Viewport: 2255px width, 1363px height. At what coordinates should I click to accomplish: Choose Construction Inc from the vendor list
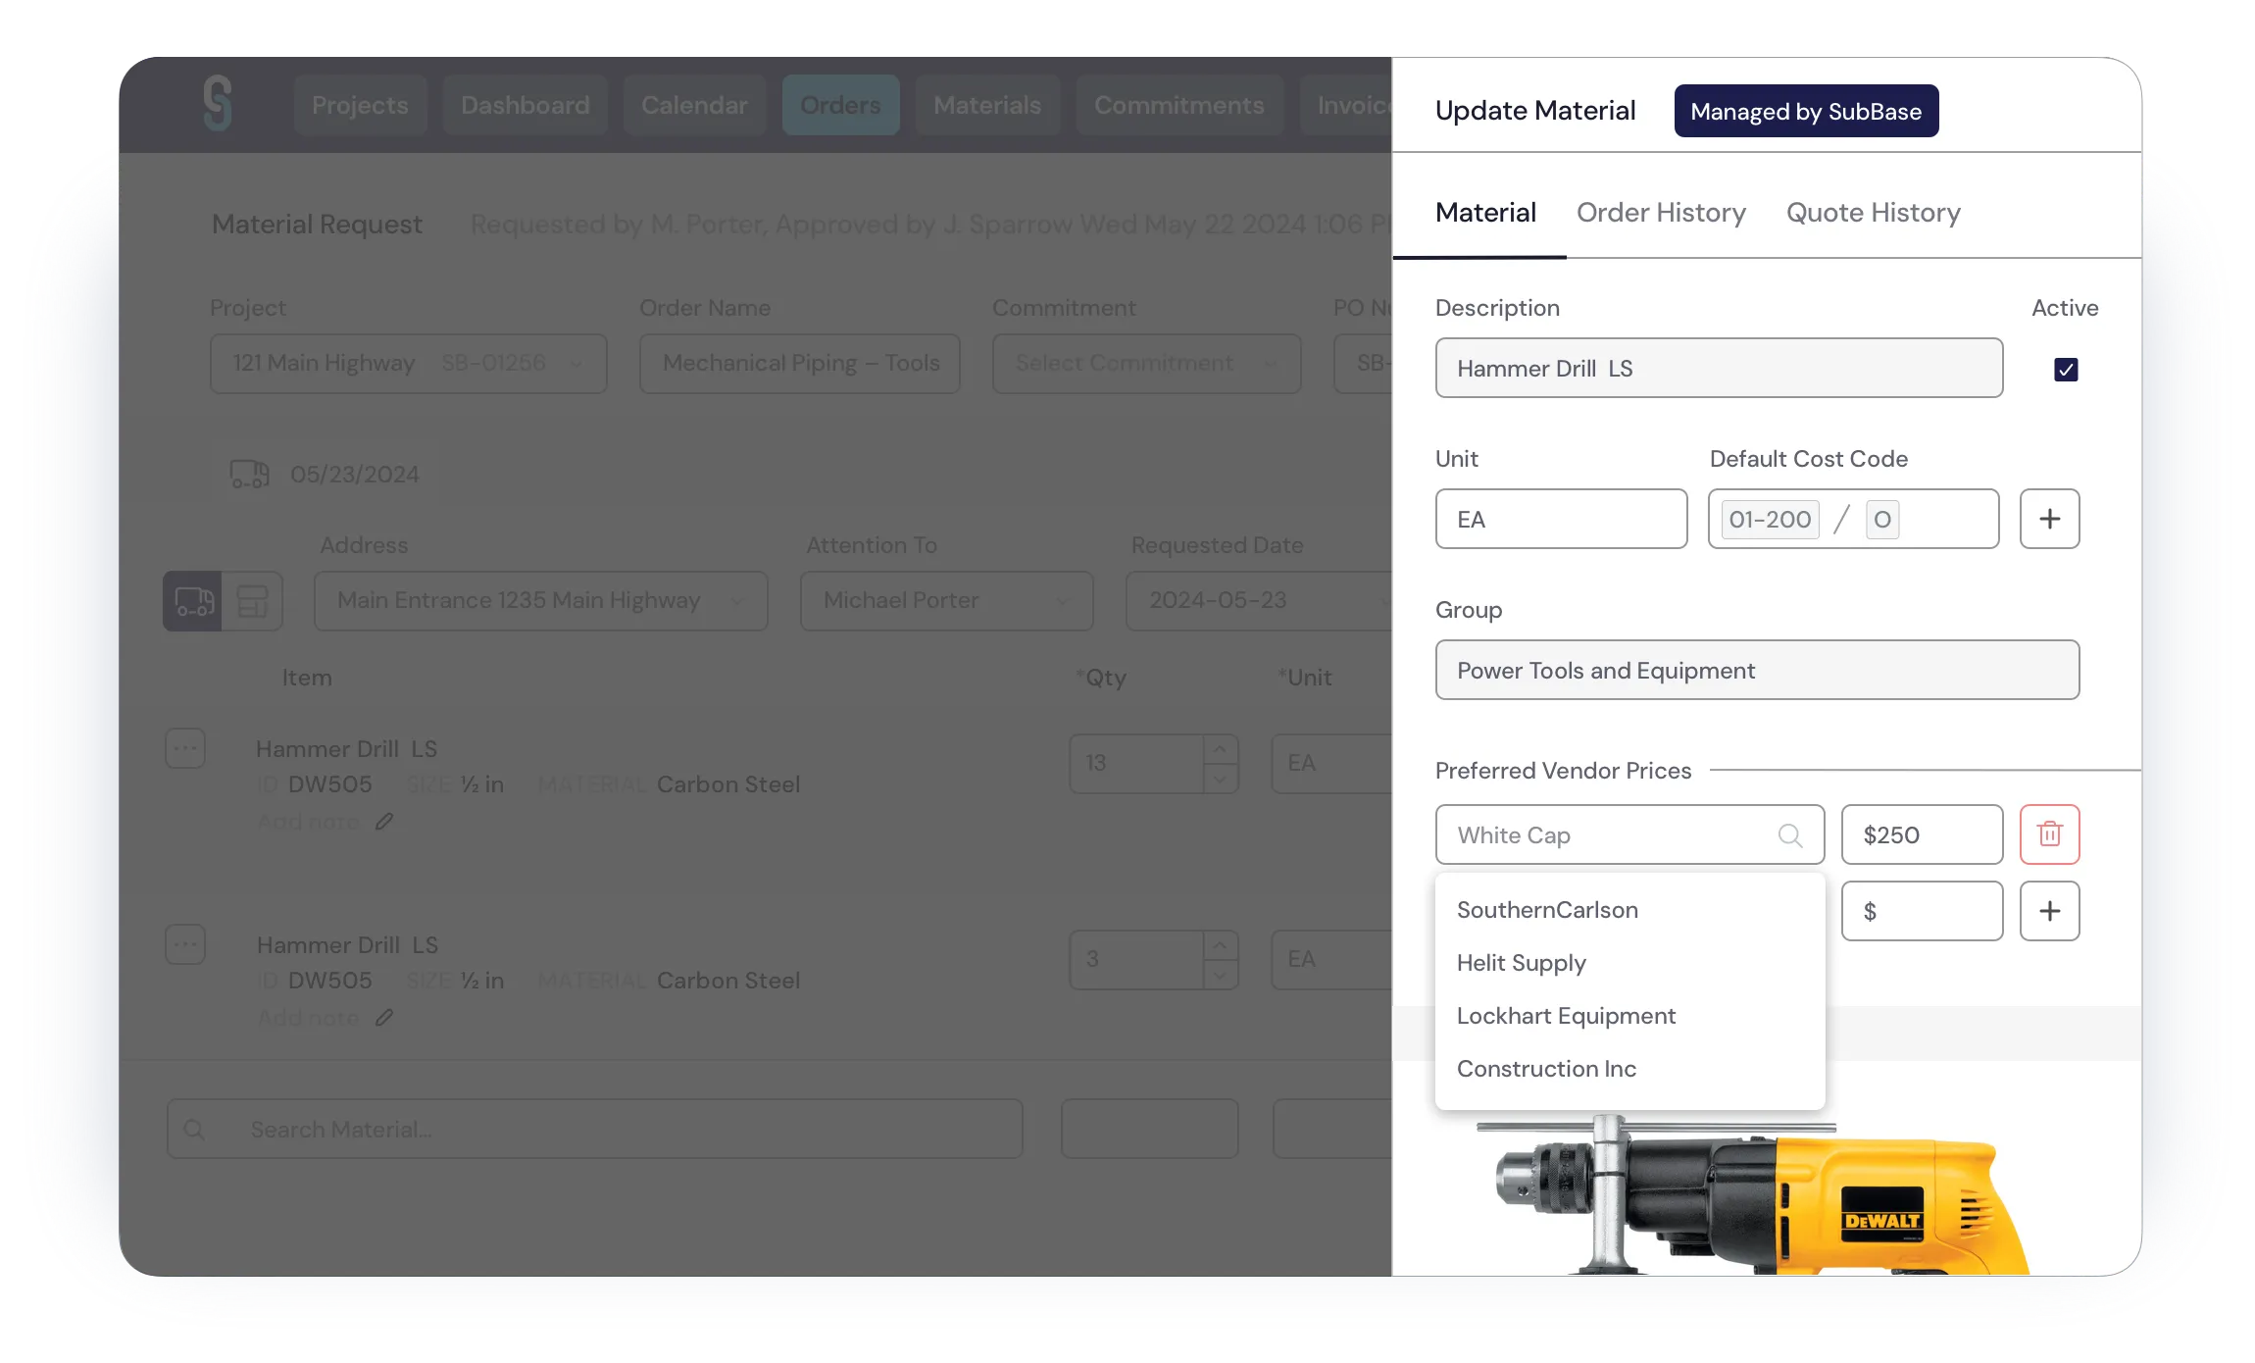coord(1629,1069)
